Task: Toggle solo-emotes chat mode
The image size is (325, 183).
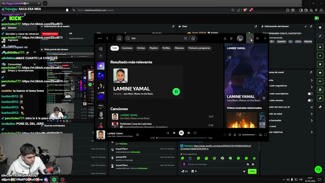Action: (310, 100)
